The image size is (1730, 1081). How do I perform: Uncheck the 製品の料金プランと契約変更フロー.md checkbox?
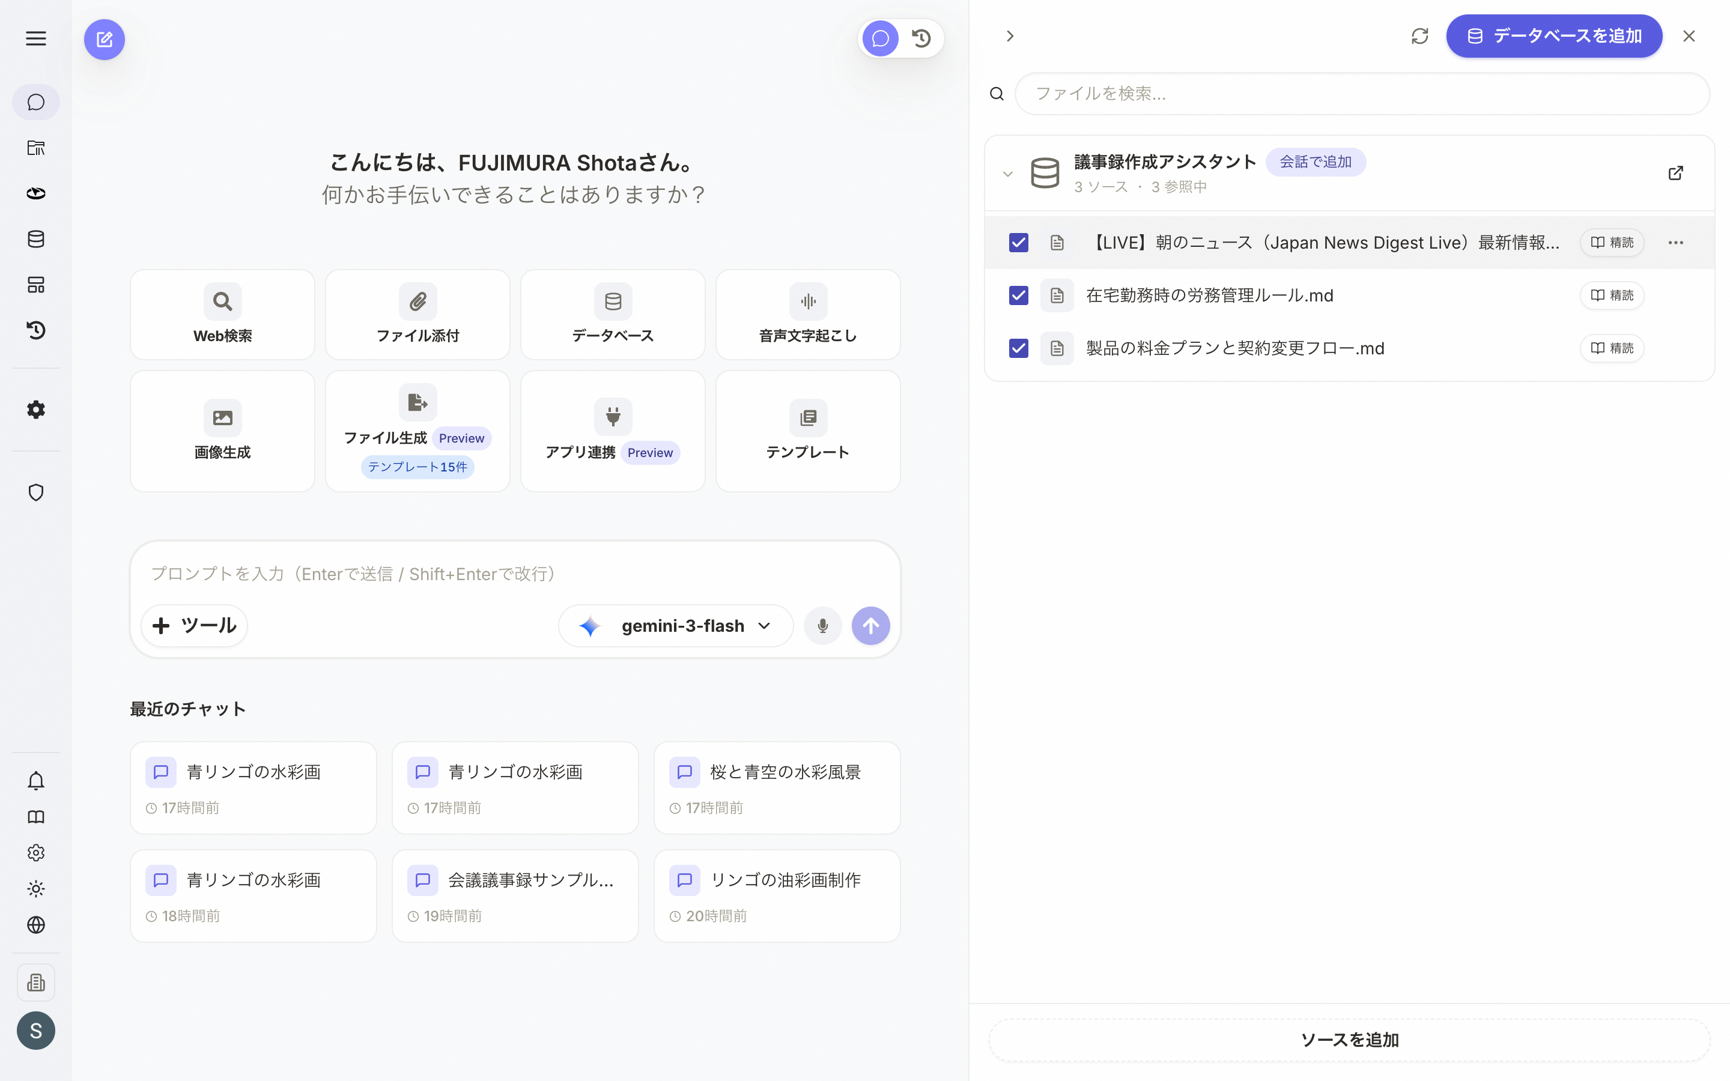[1019, 348]
